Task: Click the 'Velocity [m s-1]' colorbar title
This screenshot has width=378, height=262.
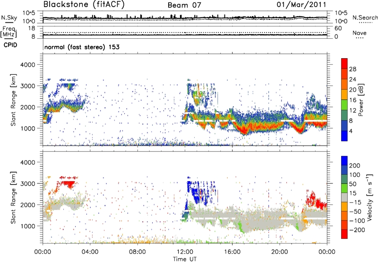Action: [369, 197]
